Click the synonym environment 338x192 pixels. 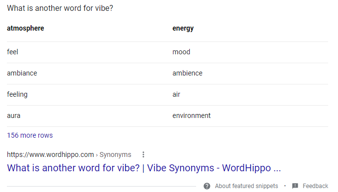tap(191, 115)
